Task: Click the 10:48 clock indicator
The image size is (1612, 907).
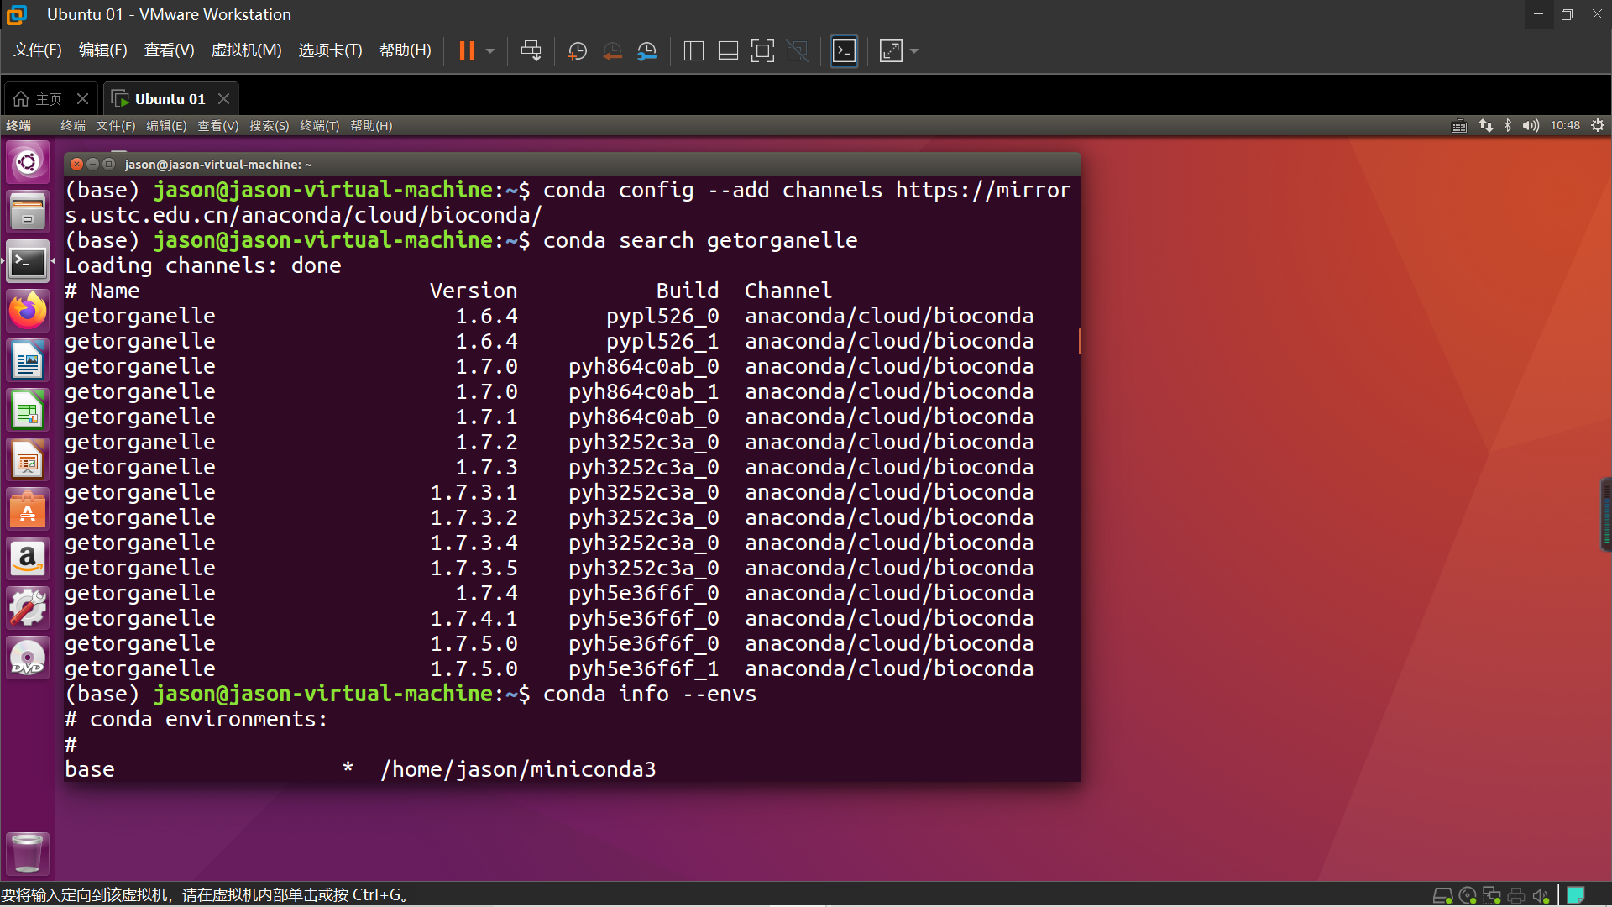Action: point(1565,126)
